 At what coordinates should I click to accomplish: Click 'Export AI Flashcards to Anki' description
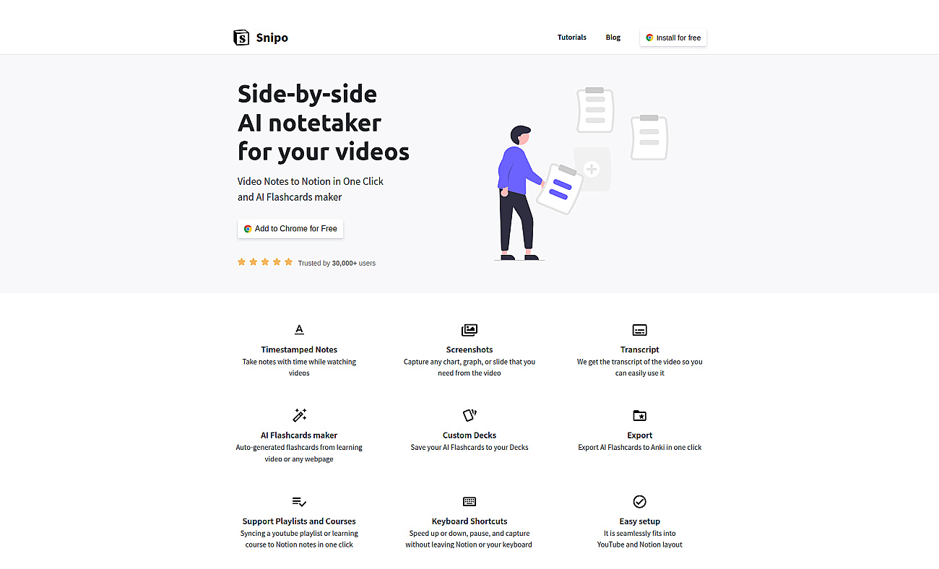[640, 448]
